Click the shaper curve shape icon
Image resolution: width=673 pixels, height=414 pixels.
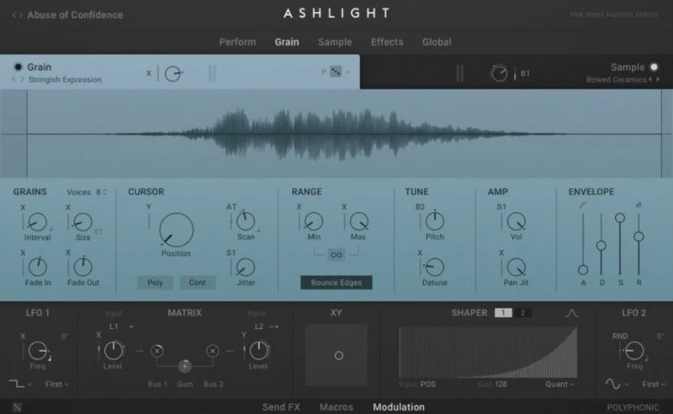click(x=571, y=313)
